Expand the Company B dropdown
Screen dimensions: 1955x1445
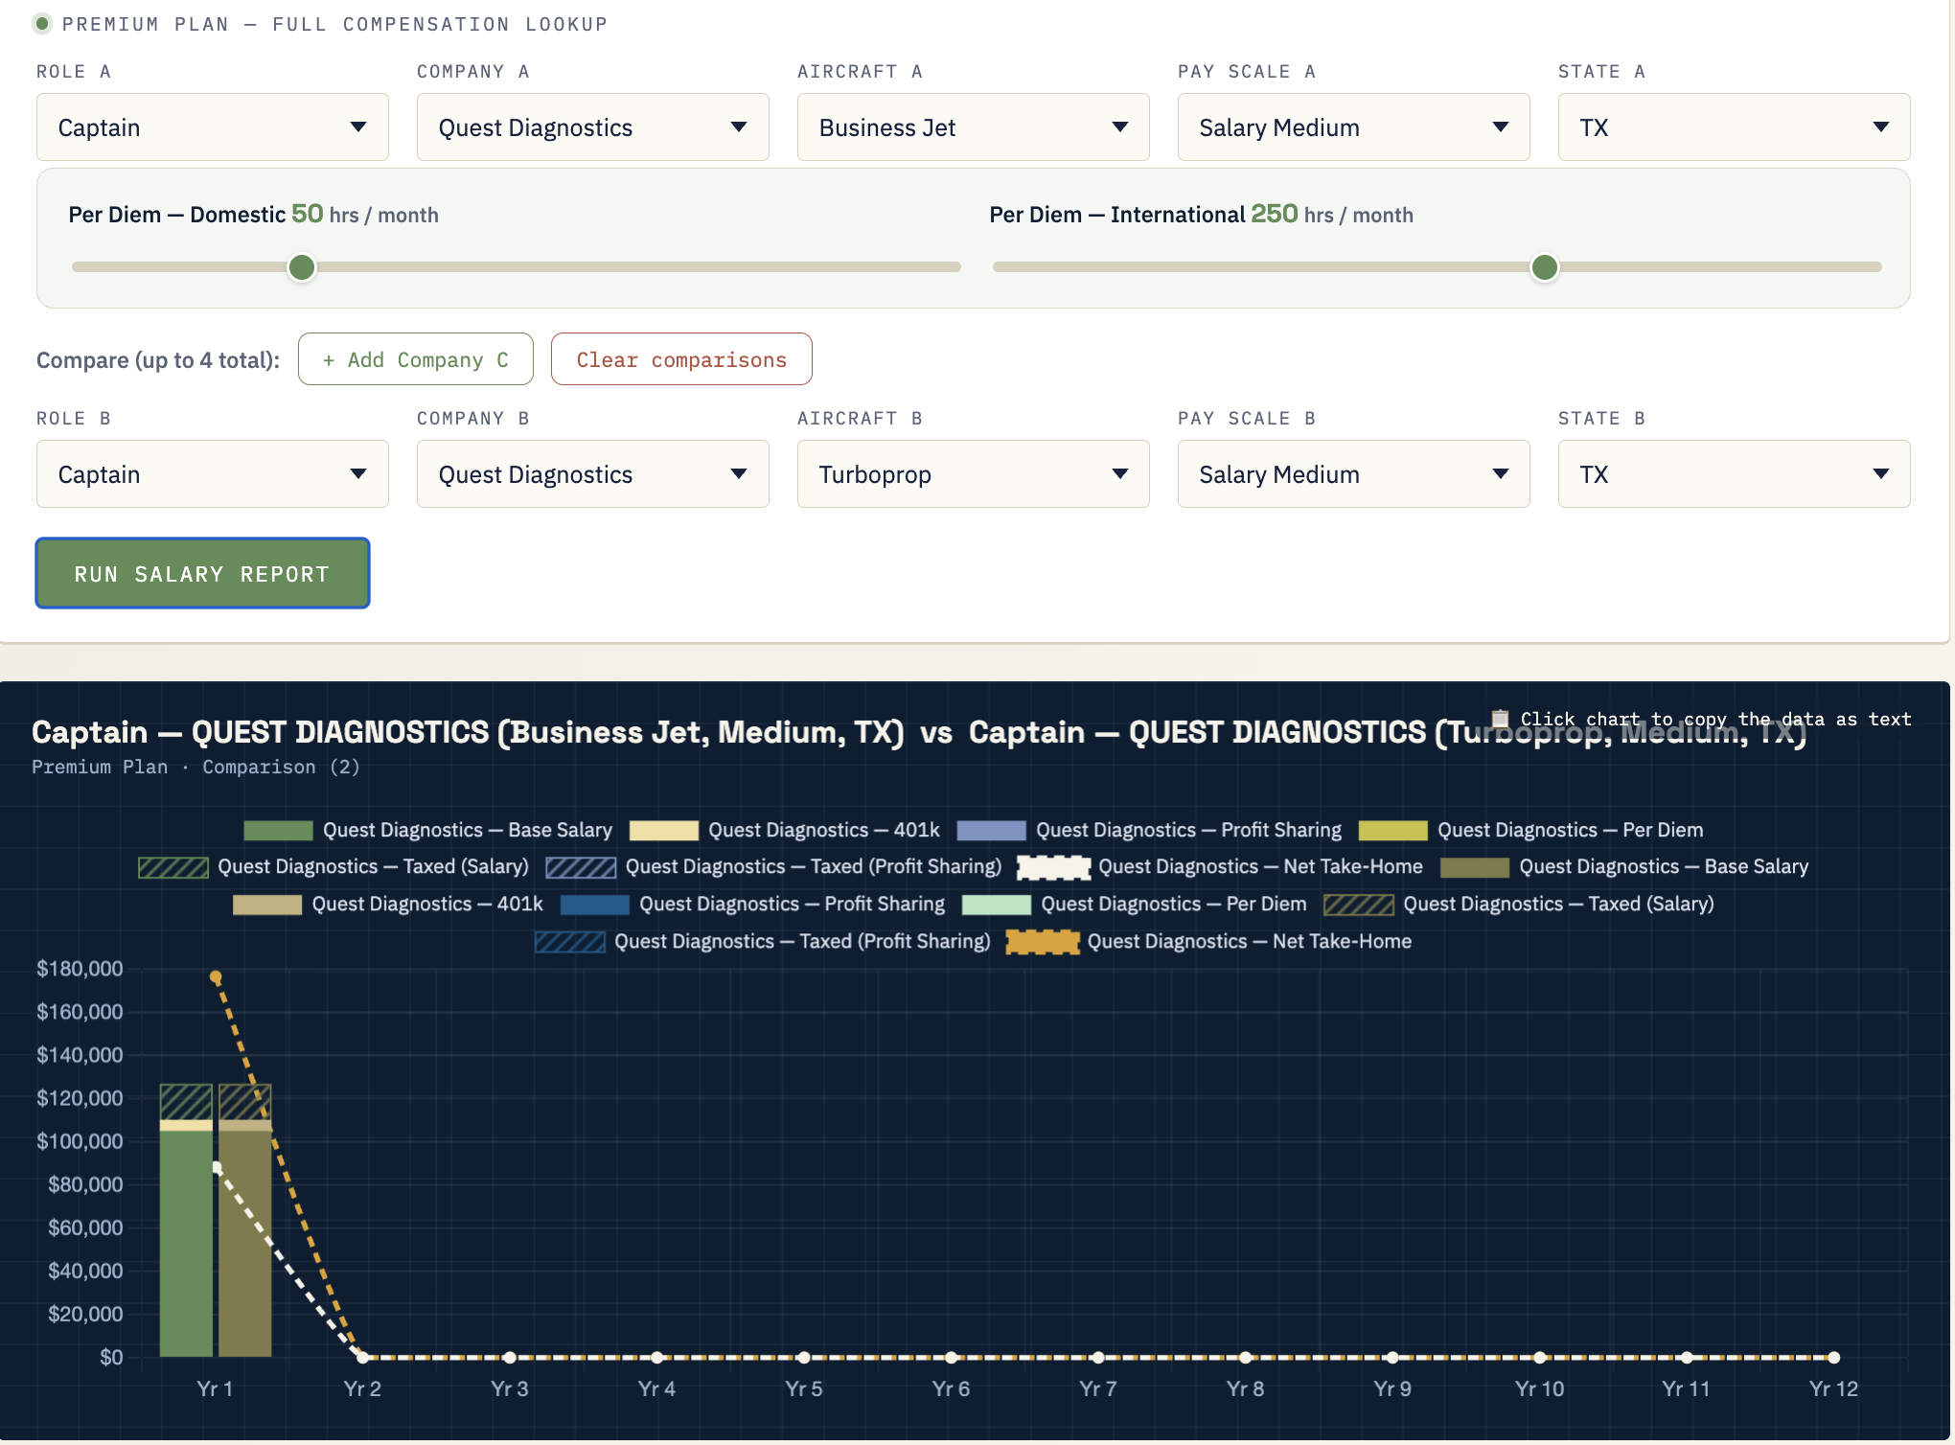point(593,474)
